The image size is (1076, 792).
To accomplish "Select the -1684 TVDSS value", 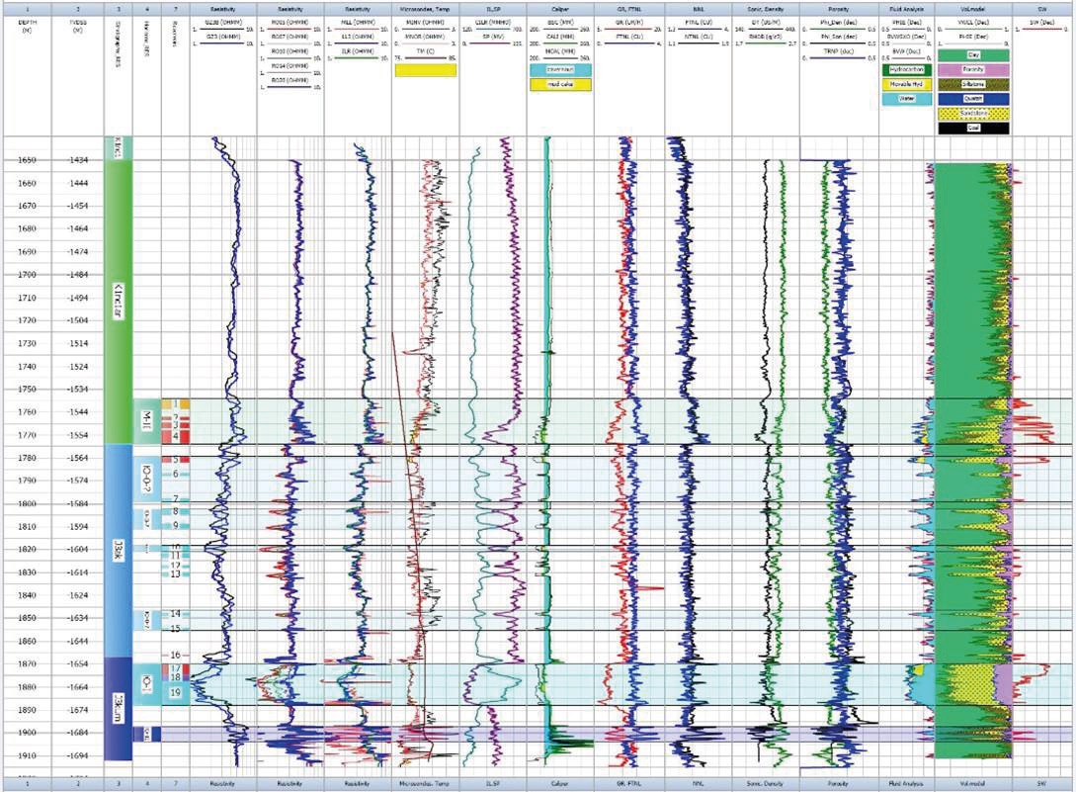I will [77, 733].
